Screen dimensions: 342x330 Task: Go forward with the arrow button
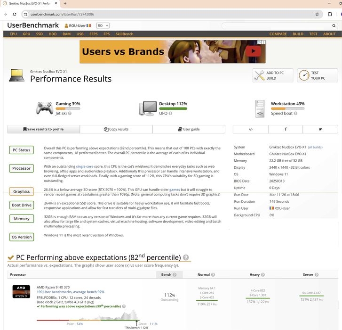tap(6, 14)
